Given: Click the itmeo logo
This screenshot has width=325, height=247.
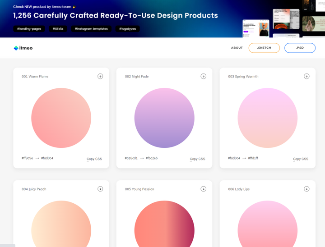Looking at the screenshot, I should point(23,48).
